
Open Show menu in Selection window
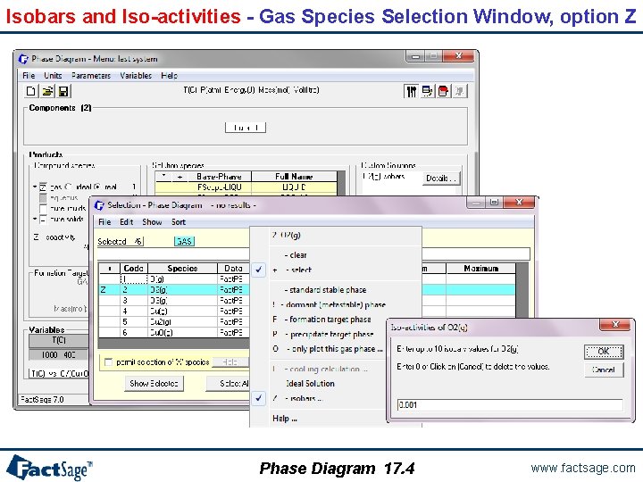click(x=152, y=221)
